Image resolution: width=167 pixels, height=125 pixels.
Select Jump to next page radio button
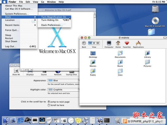(x=49, y=102)
